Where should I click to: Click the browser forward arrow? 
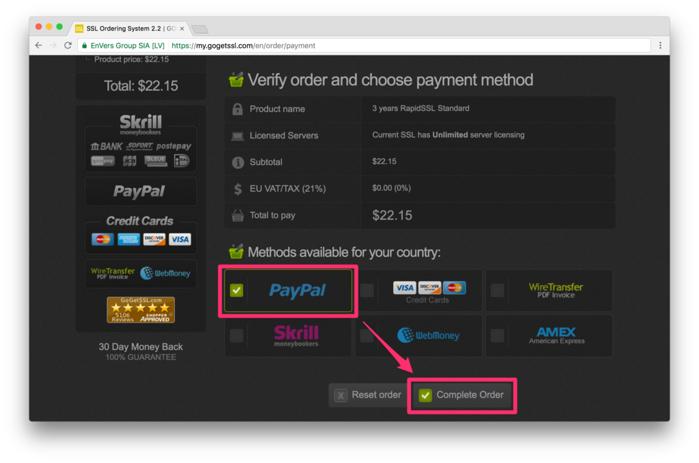[53, 46]
